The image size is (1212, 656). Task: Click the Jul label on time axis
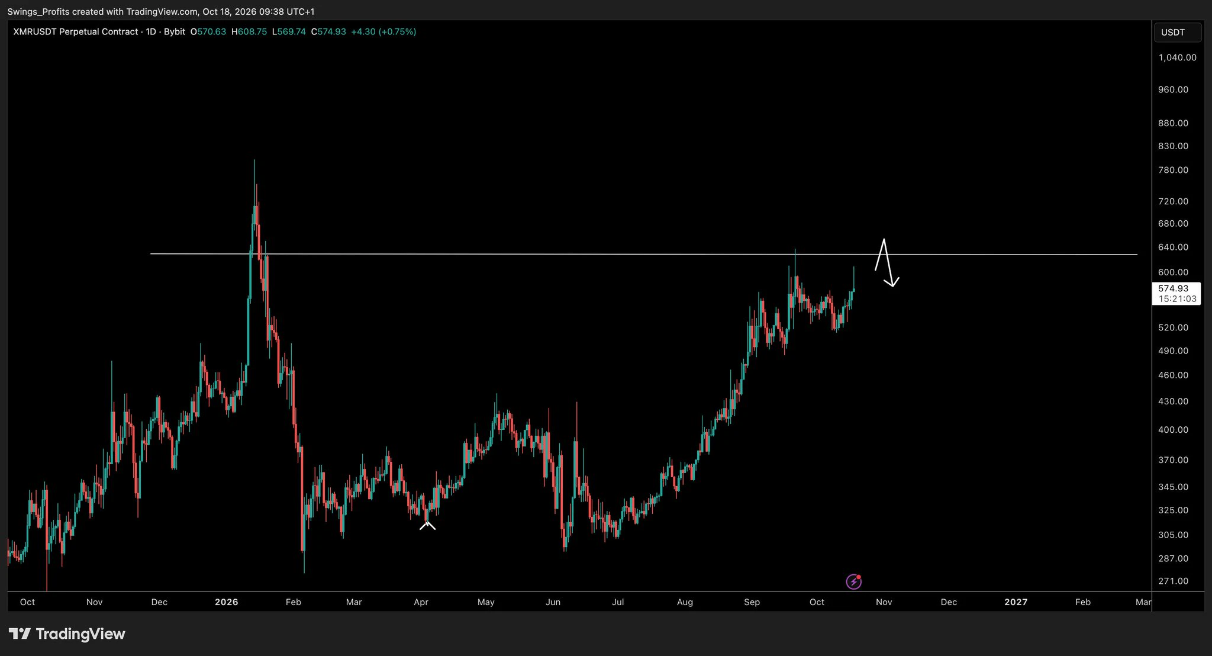pos(618,602)
